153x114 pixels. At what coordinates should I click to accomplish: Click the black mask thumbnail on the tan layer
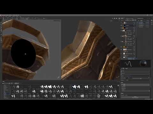click(125, 28)
